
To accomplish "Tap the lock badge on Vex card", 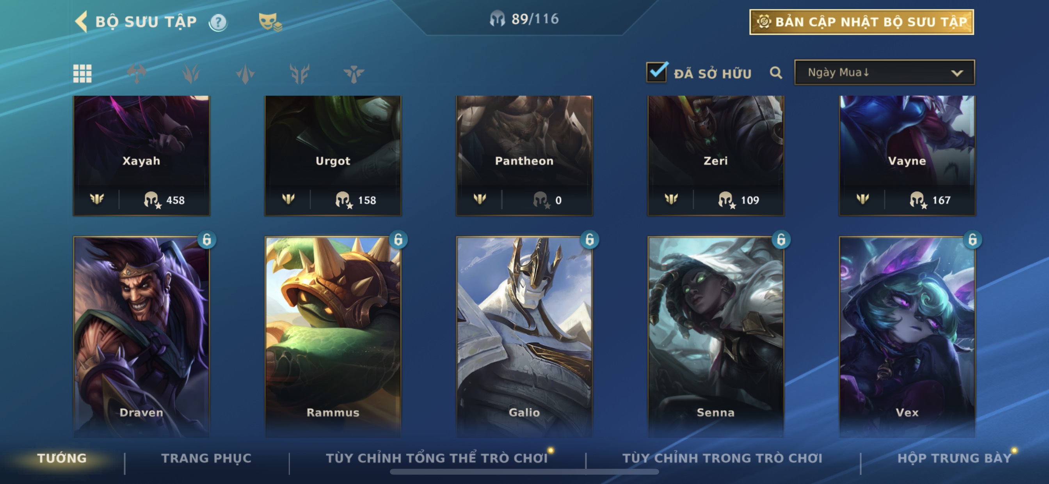I will point(973,240).
